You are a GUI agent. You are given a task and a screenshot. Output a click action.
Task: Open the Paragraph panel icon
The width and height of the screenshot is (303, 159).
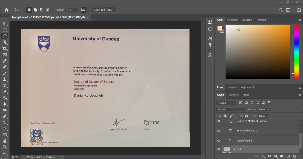click(x=210, y=45)
